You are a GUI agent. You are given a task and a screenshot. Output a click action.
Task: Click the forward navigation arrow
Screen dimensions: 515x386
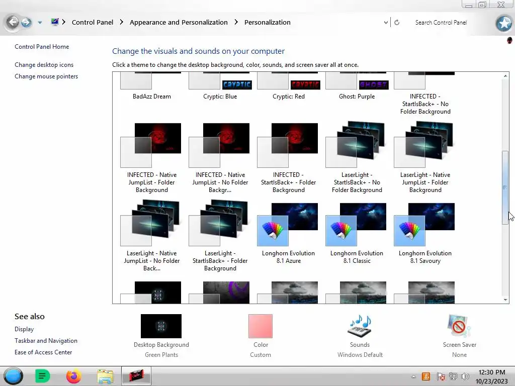point(26,22)
